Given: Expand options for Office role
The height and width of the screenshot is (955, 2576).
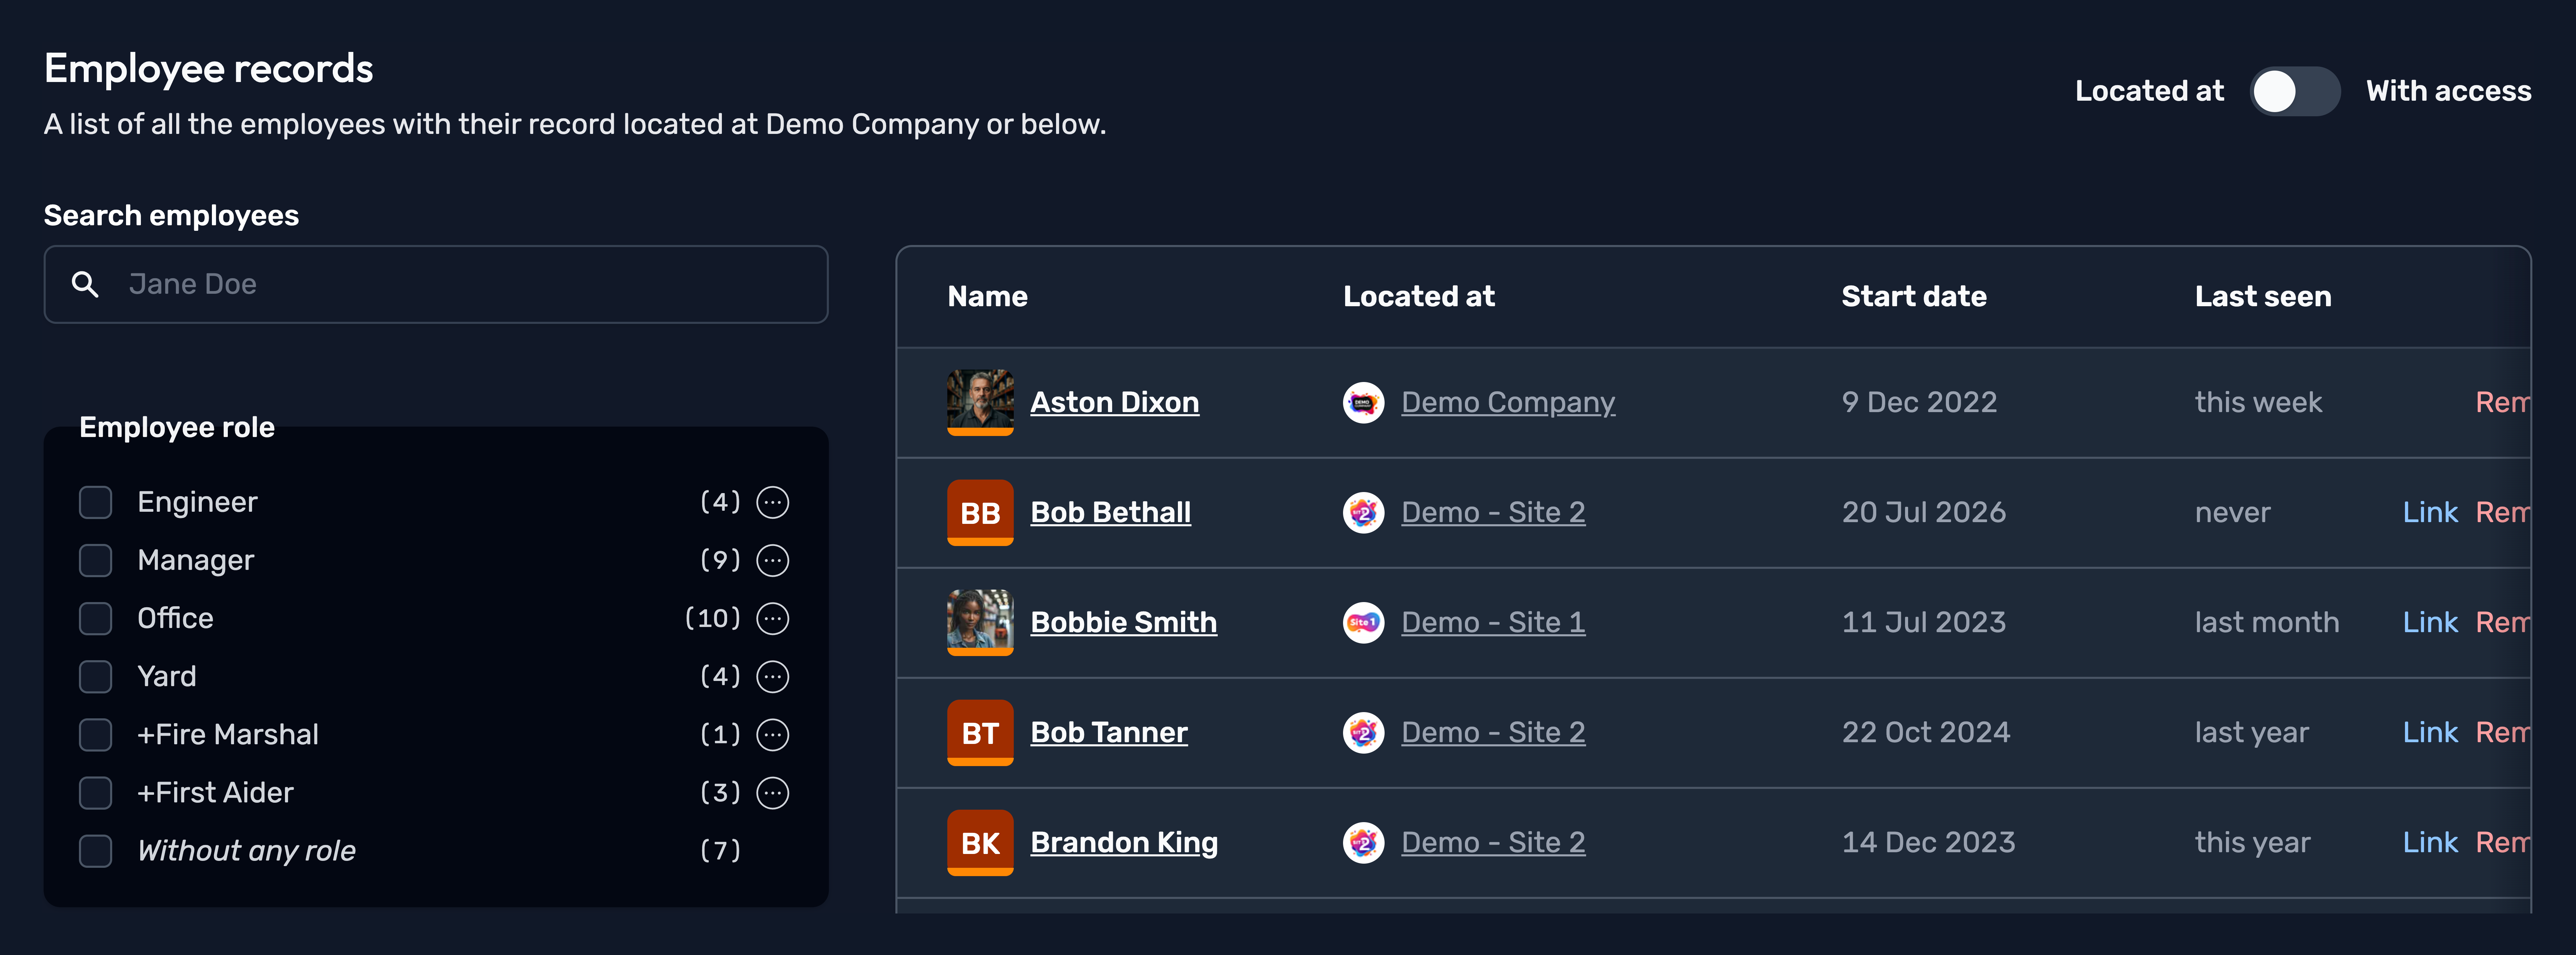Looking at the screenshot, I should pyautogui.click(x=772, y=618).
